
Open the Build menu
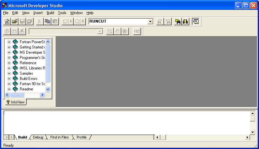[50, 13]
